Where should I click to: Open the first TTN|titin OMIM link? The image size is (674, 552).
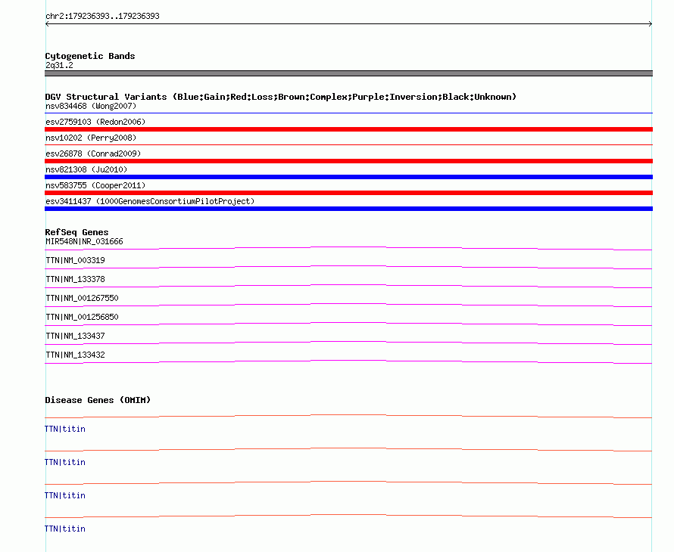[x=65, y=430]
